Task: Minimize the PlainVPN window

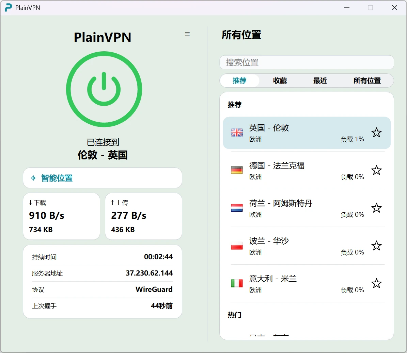Action: click(347, 8)
